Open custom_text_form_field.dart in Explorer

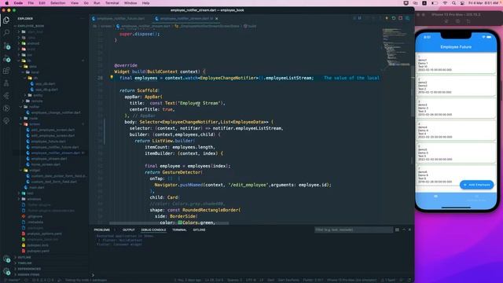pos(54,182)
